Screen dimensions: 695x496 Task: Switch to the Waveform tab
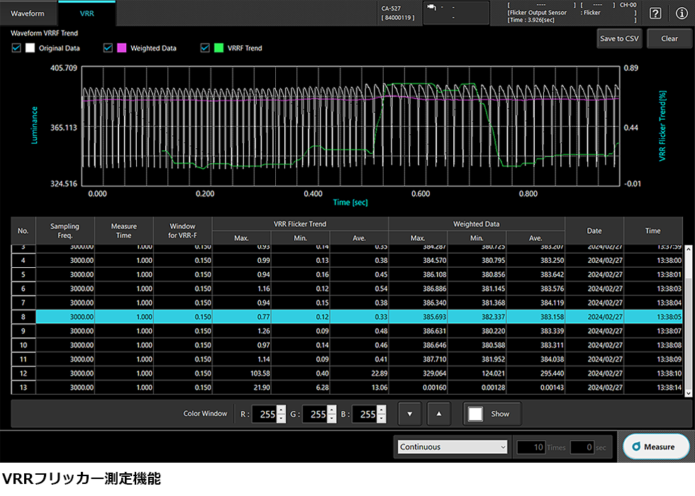[x=28, y=13]
